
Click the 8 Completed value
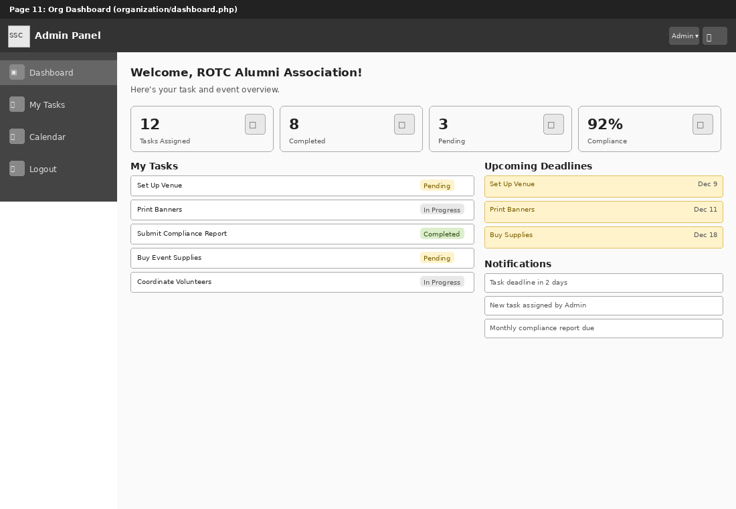coord(294,124)
